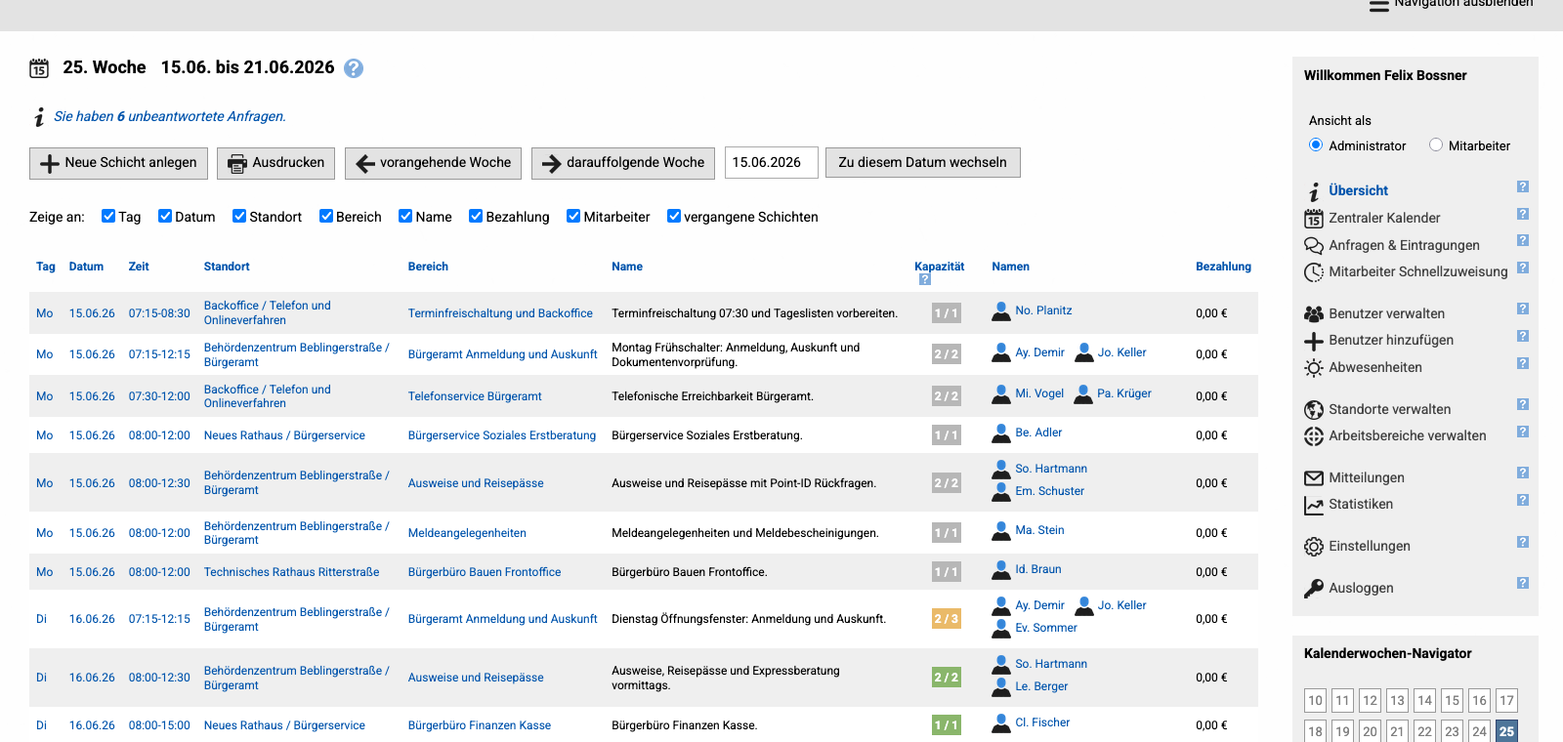Click the help icon beside Arbeitsbereiche verwalten

(1522, 432)
